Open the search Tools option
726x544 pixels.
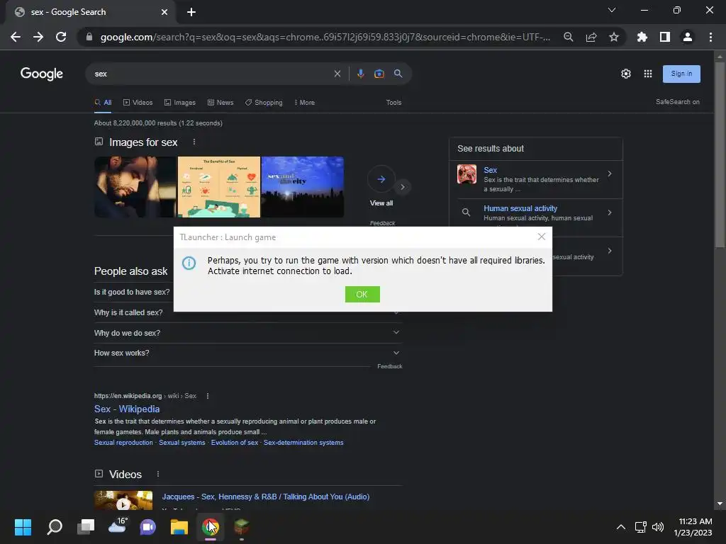coord(394,103)
